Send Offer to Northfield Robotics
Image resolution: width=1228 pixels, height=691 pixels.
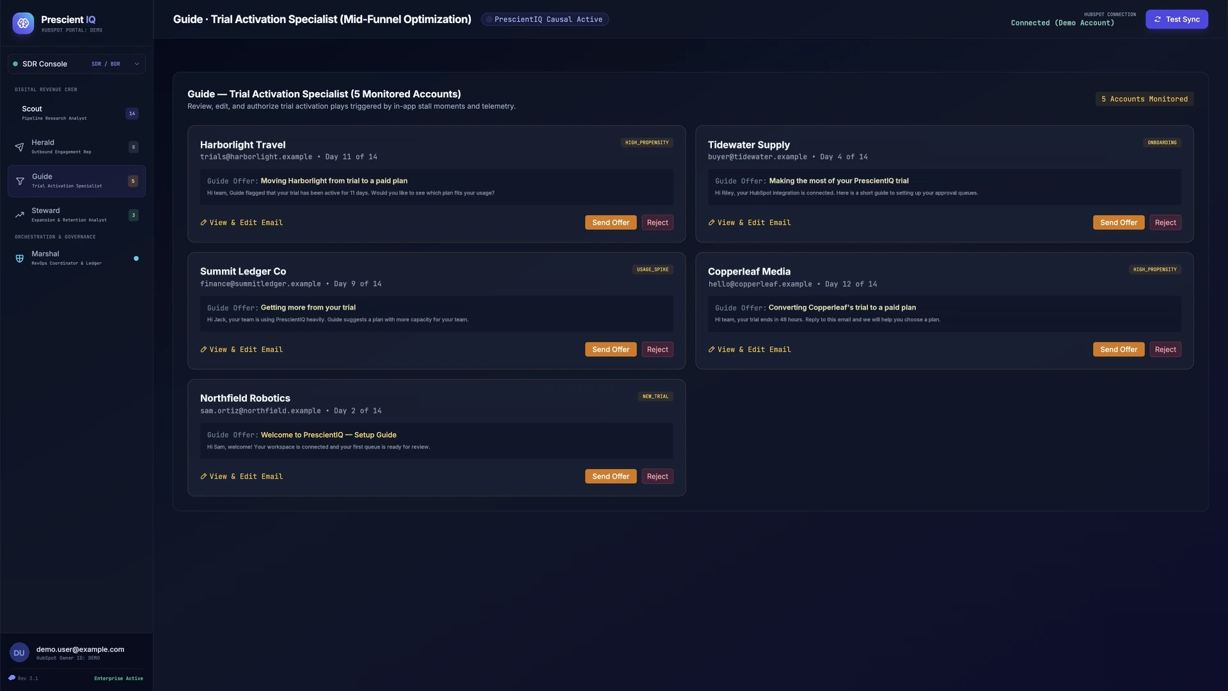pos(611,477)
